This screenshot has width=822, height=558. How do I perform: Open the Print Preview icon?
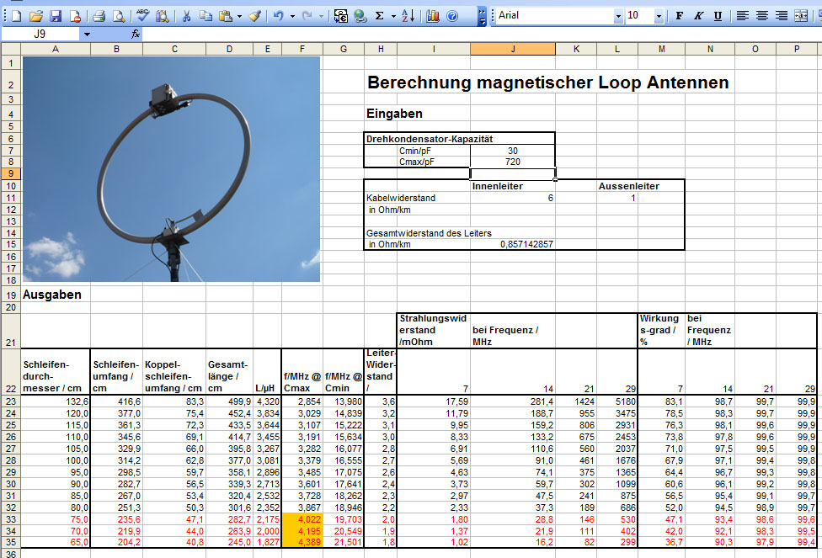pos(118,16)
